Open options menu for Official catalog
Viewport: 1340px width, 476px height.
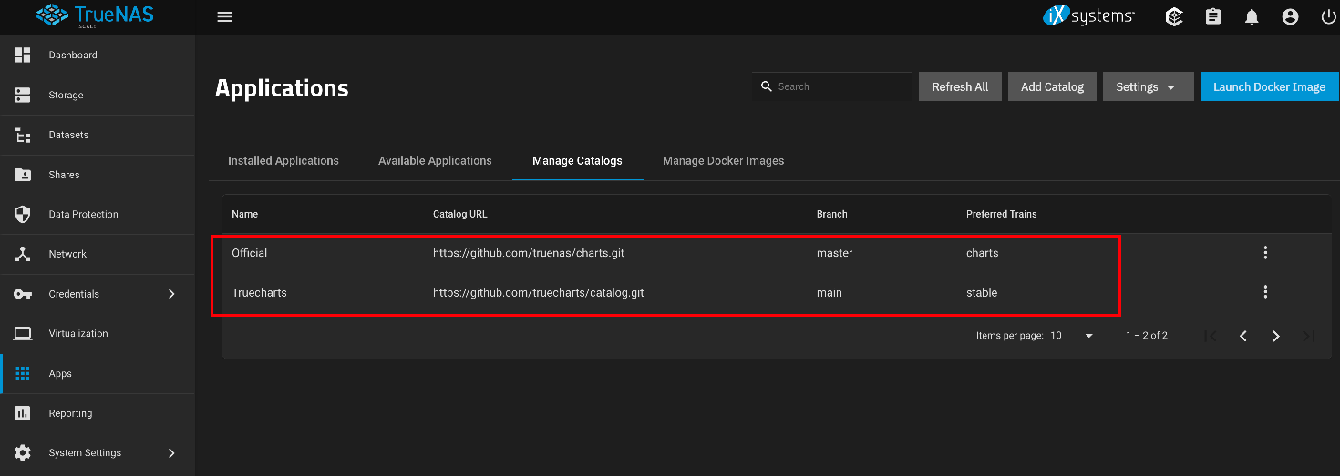tap(1265, 253)
